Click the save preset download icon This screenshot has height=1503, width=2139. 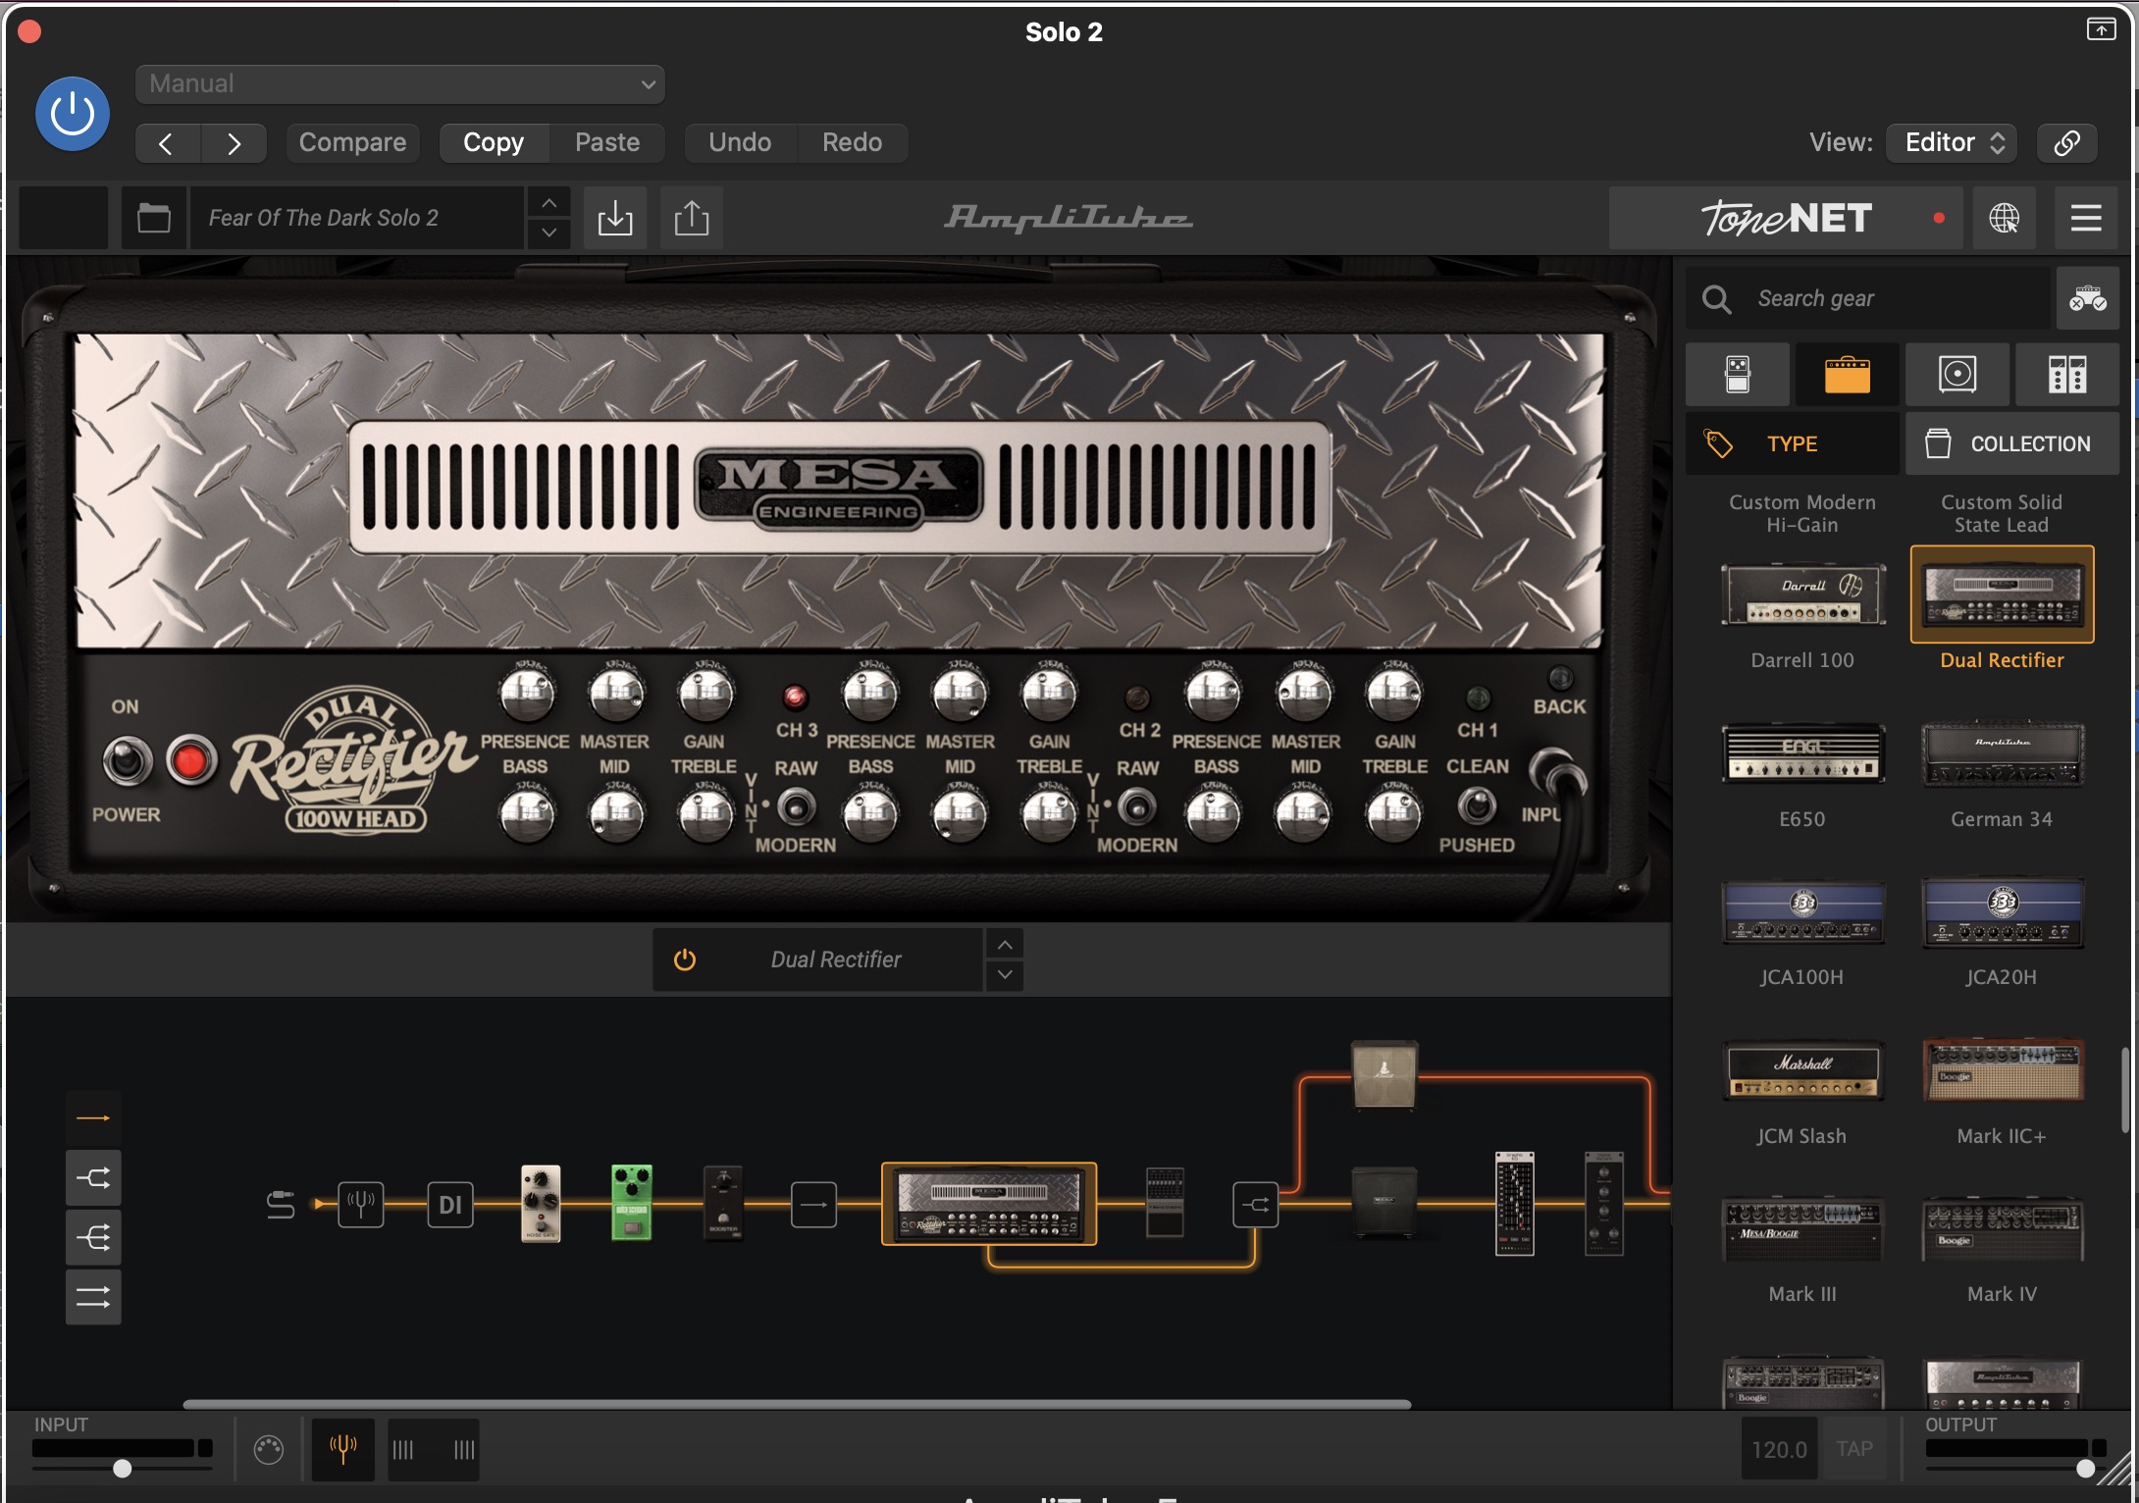(615, 218)
